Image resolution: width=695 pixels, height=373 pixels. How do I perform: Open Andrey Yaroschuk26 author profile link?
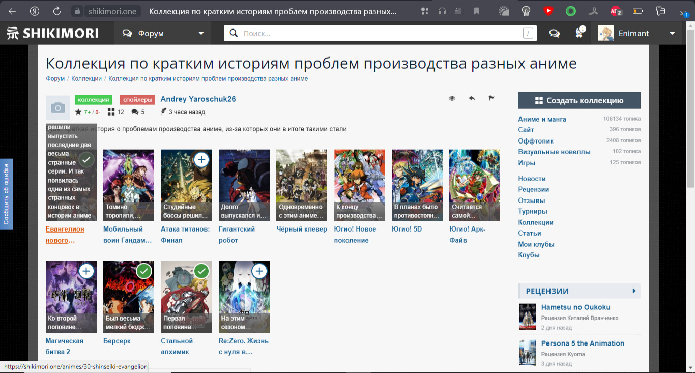coord(198,99)
